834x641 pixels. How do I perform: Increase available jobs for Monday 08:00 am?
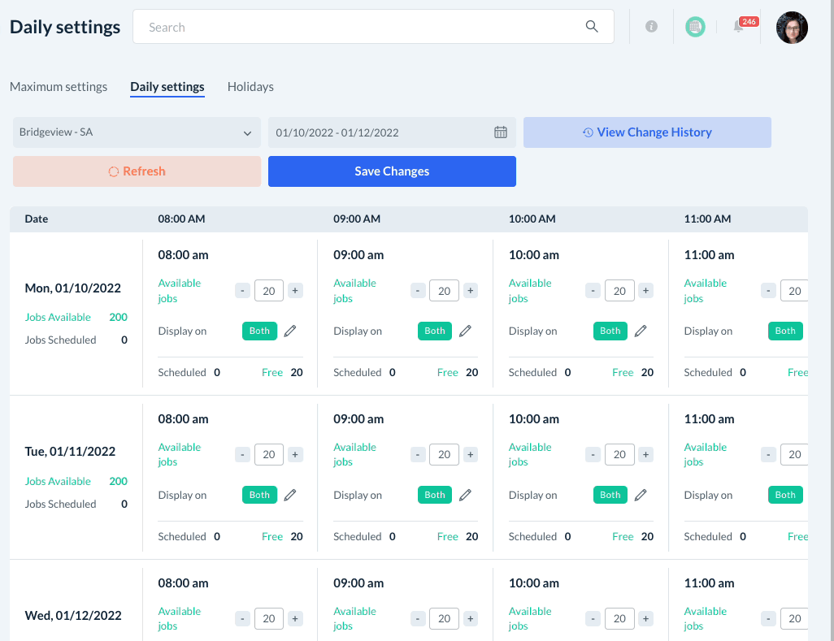[x=294, y=291]
